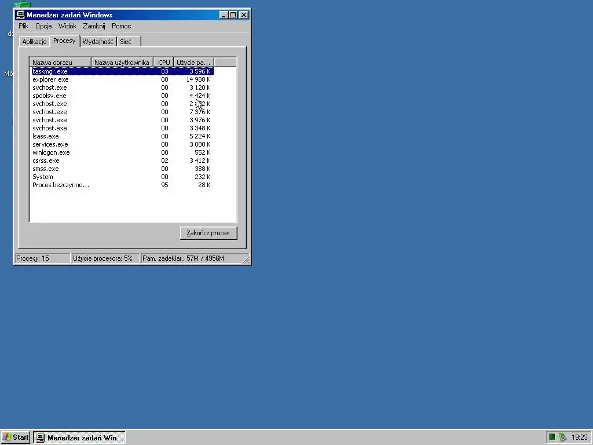Close the Menedżer zadań Windows window
Screen dimensions: 593x445
coord(244,15)
